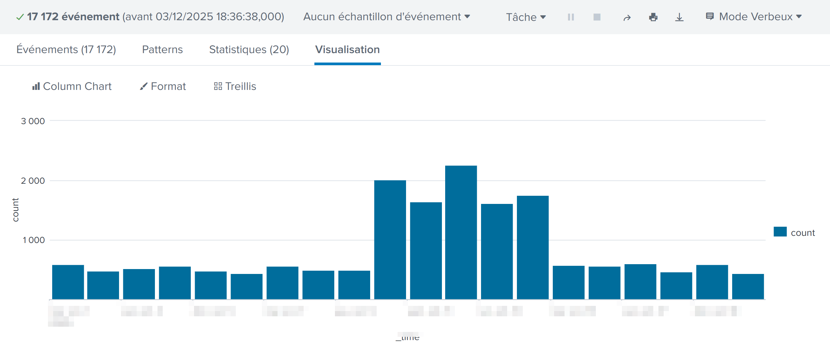This screenshot has height=343, width=830.
Task: Open the Mode Verbeux dropdown
Action: coord(760,16)
